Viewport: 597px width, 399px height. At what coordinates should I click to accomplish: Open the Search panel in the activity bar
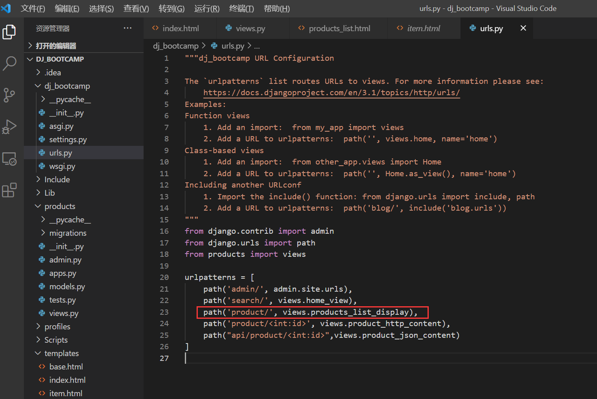[x=10, y=63]
